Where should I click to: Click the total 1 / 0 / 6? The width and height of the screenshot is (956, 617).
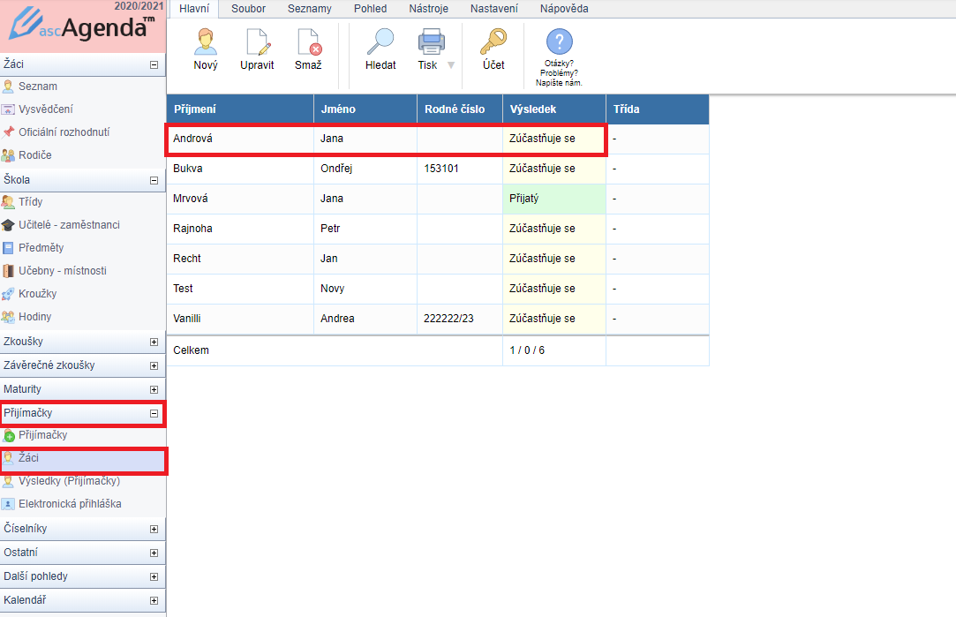click(527, 350)
